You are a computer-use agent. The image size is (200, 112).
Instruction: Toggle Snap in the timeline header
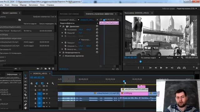point(37,83)
